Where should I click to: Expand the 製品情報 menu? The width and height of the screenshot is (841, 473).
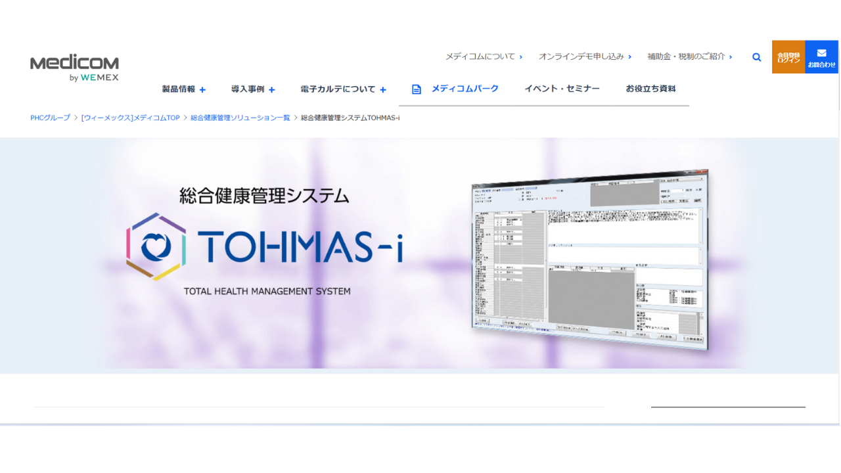(x=184, y=89)
